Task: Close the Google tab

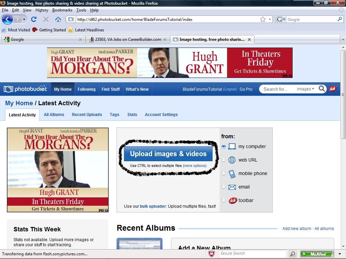Action: [80, 40]
